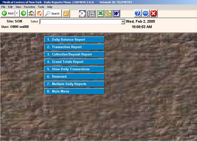
Task: Choose View Daily Transactions
Action: [x=74, y=69]
